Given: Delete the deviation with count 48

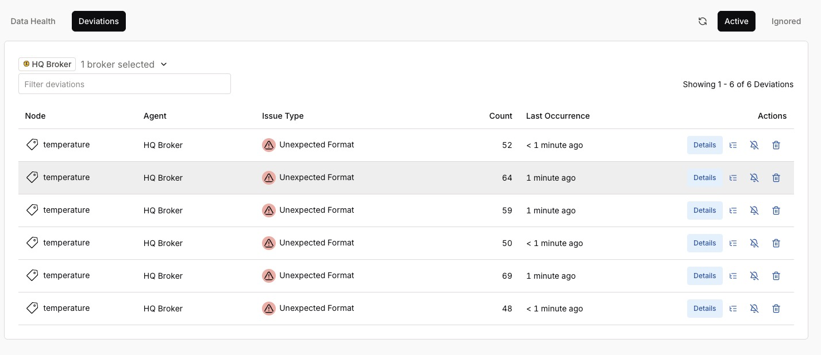Looking at the screenshot, I should 776,309.
